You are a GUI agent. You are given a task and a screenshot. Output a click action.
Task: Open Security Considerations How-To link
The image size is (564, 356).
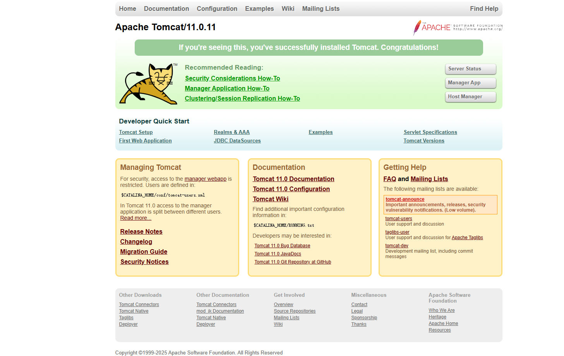click(x=232, y=78)
